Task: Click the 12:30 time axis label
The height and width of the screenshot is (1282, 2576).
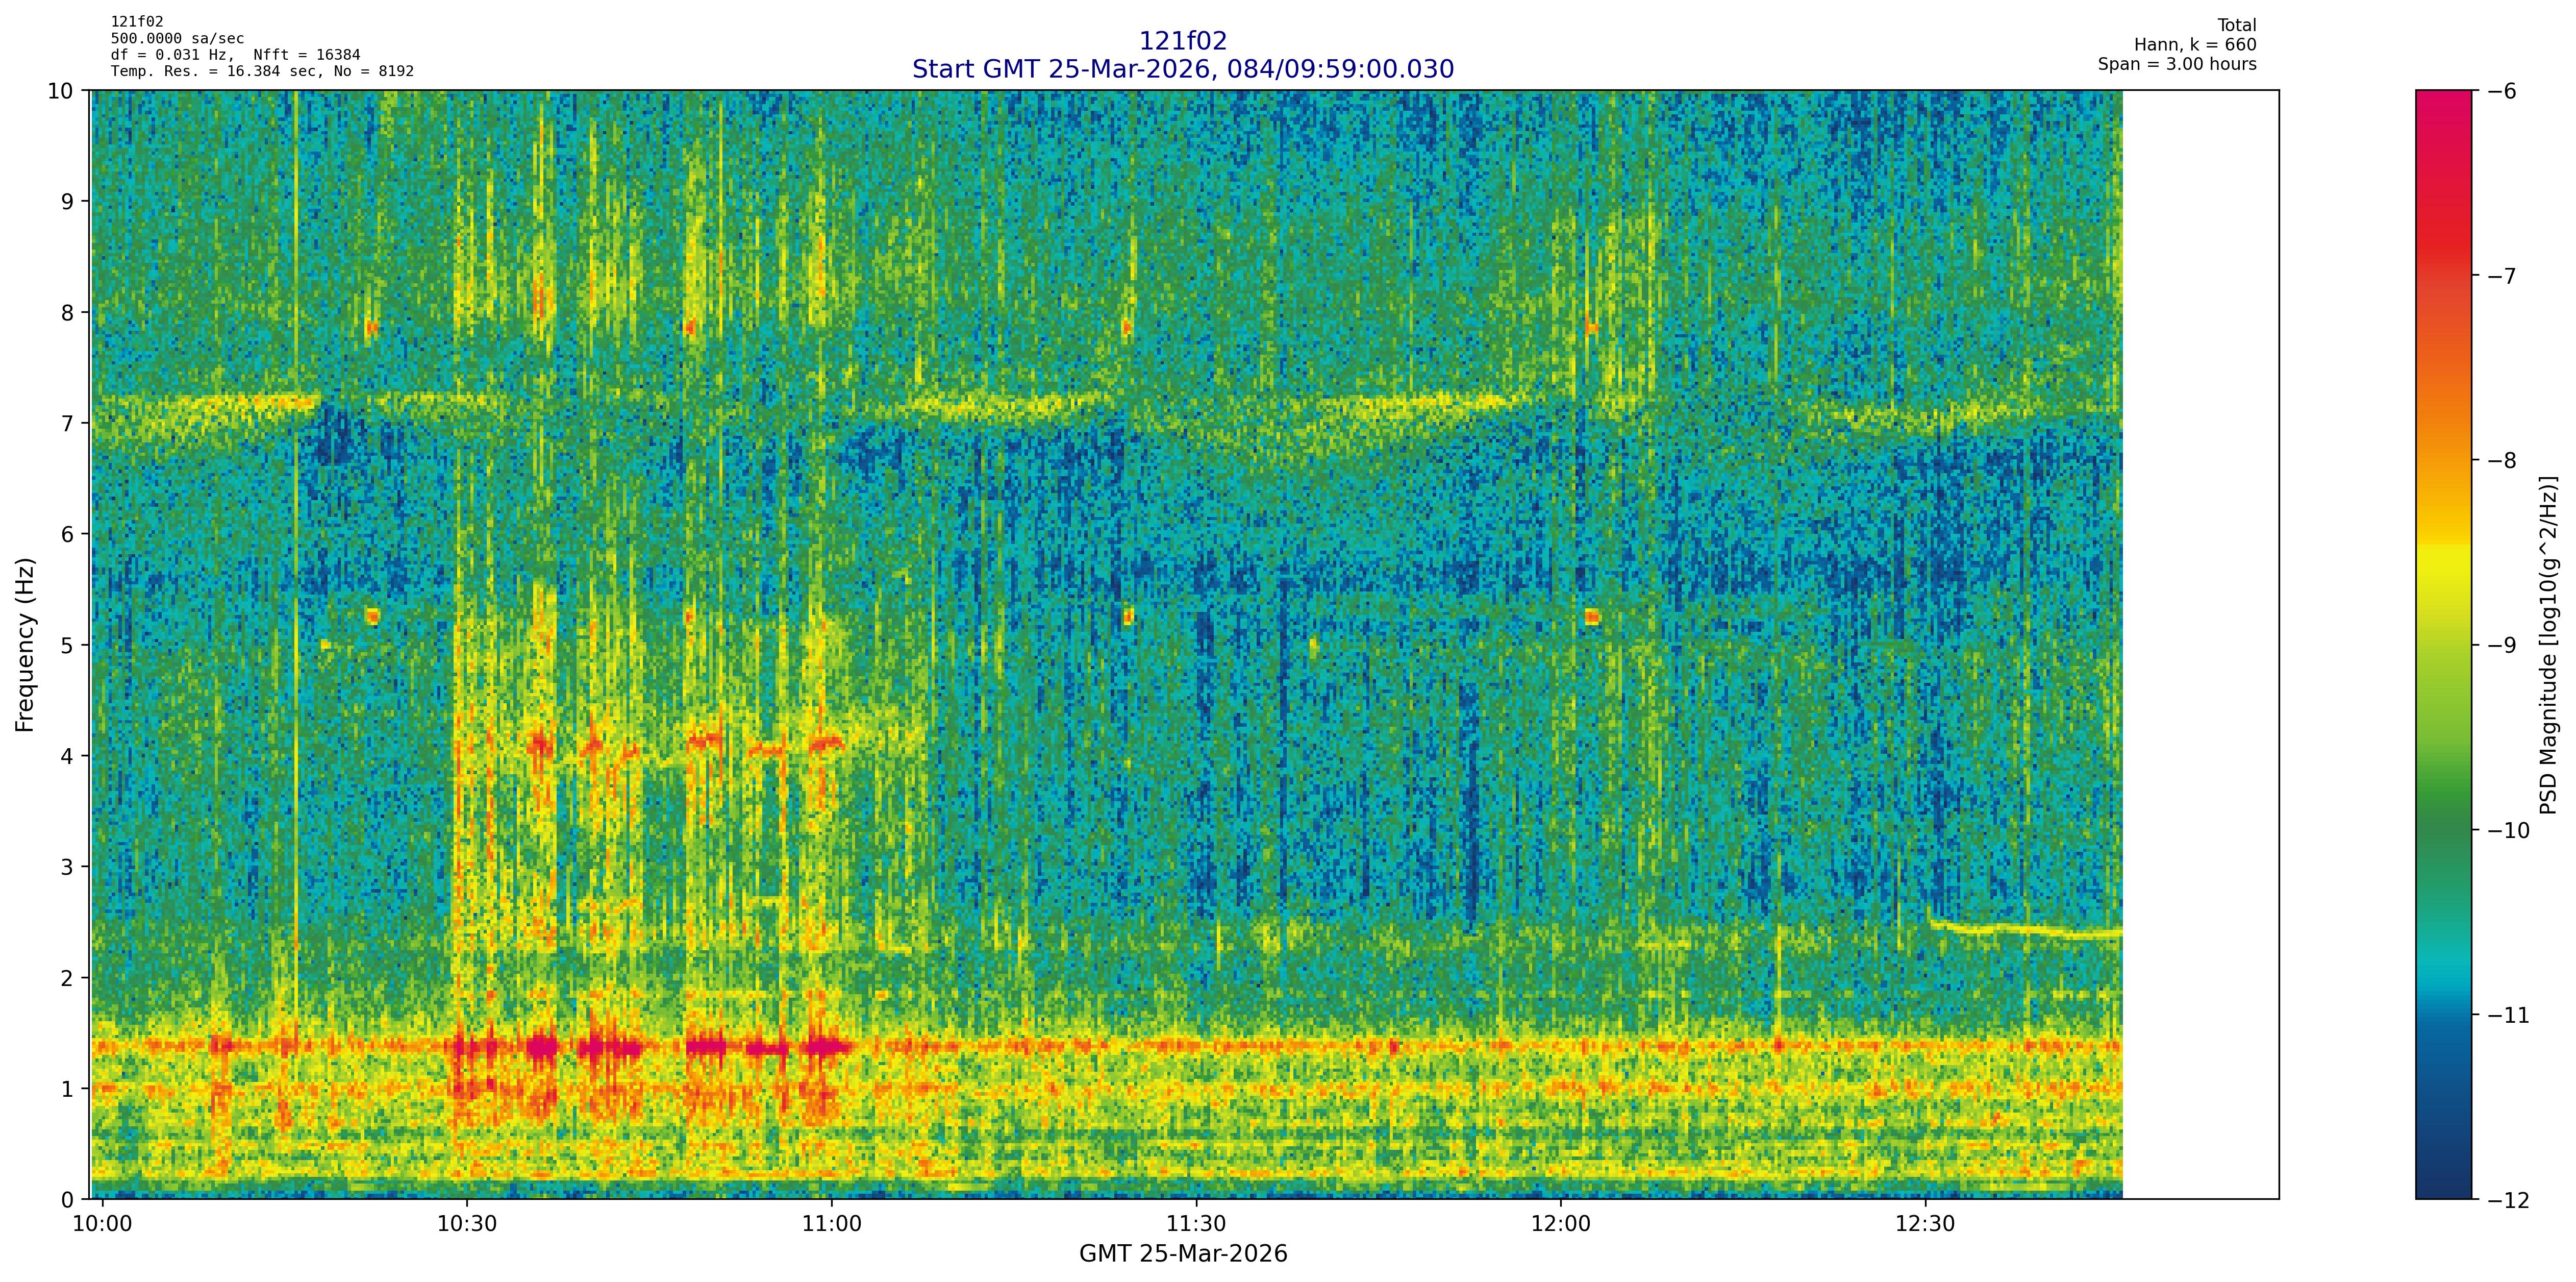Action: coord(1925,1225)
